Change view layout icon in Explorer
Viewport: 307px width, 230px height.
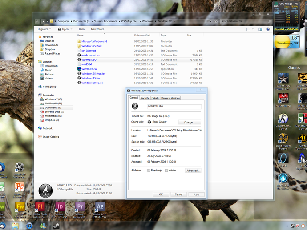pos(248,29)
